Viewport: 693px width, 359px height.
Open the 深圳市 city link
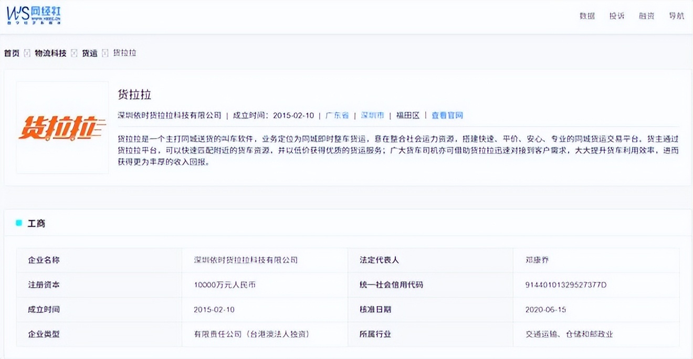372,115
